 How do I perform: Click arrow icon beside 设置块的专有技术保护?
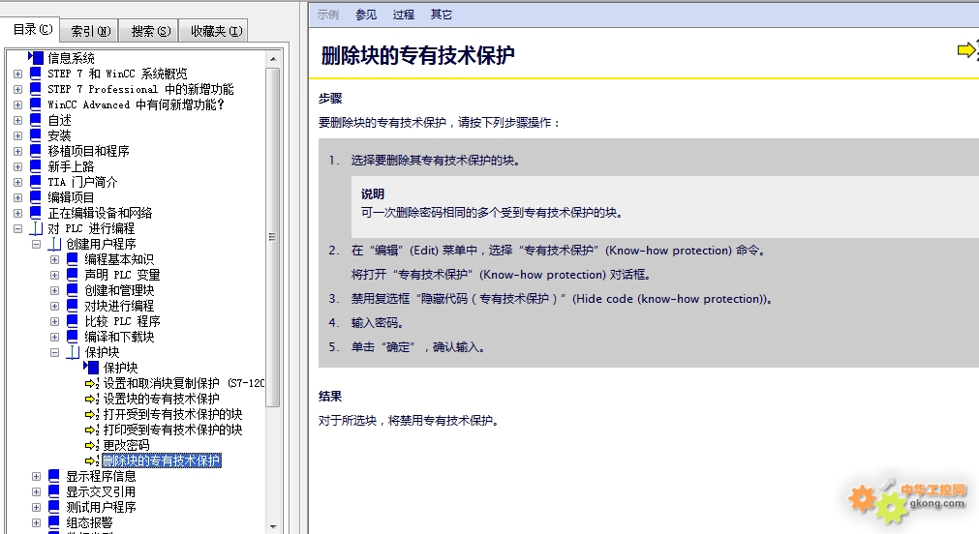(x=92, y=399)
